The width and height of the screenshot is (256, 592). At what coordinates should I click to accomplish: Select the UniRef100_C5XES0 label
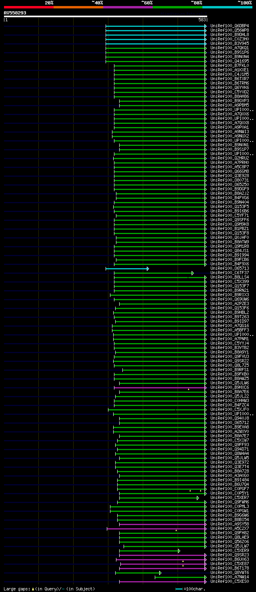(x=230, y=581)
